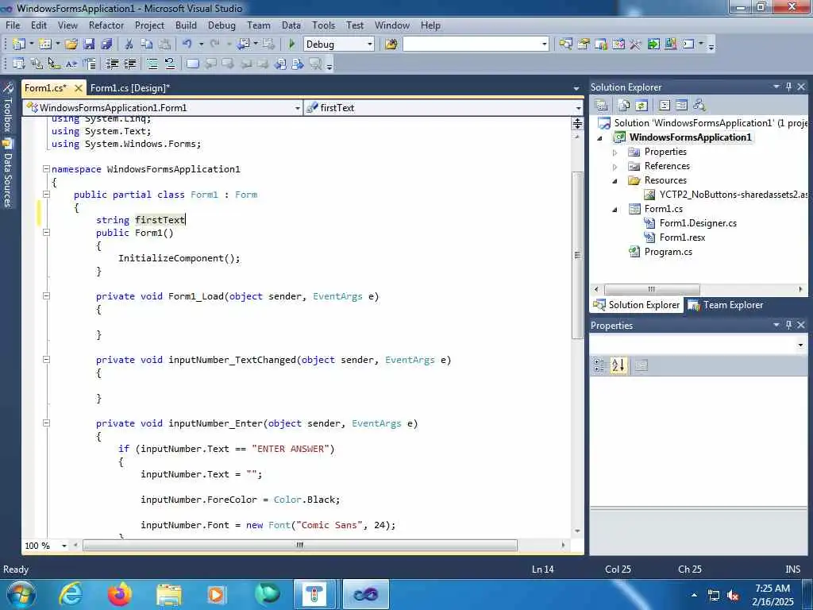The height and width of the screenshot is (610, 813).
Task: Switch to the Form1.cs [Design]* tab
Action: click(130, 88)
